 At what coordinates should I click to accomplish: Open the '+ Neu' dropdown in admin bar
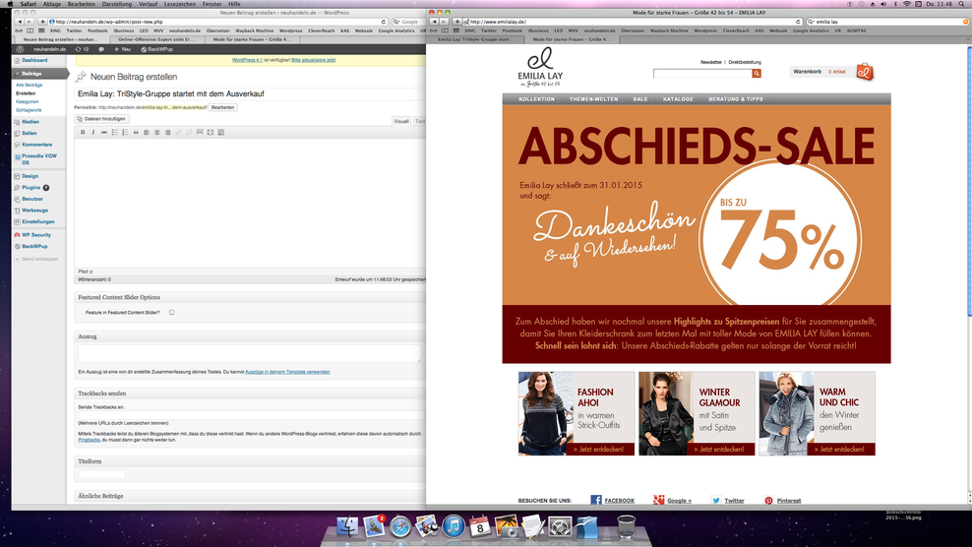pyautogui.click(x=122, y=49)
